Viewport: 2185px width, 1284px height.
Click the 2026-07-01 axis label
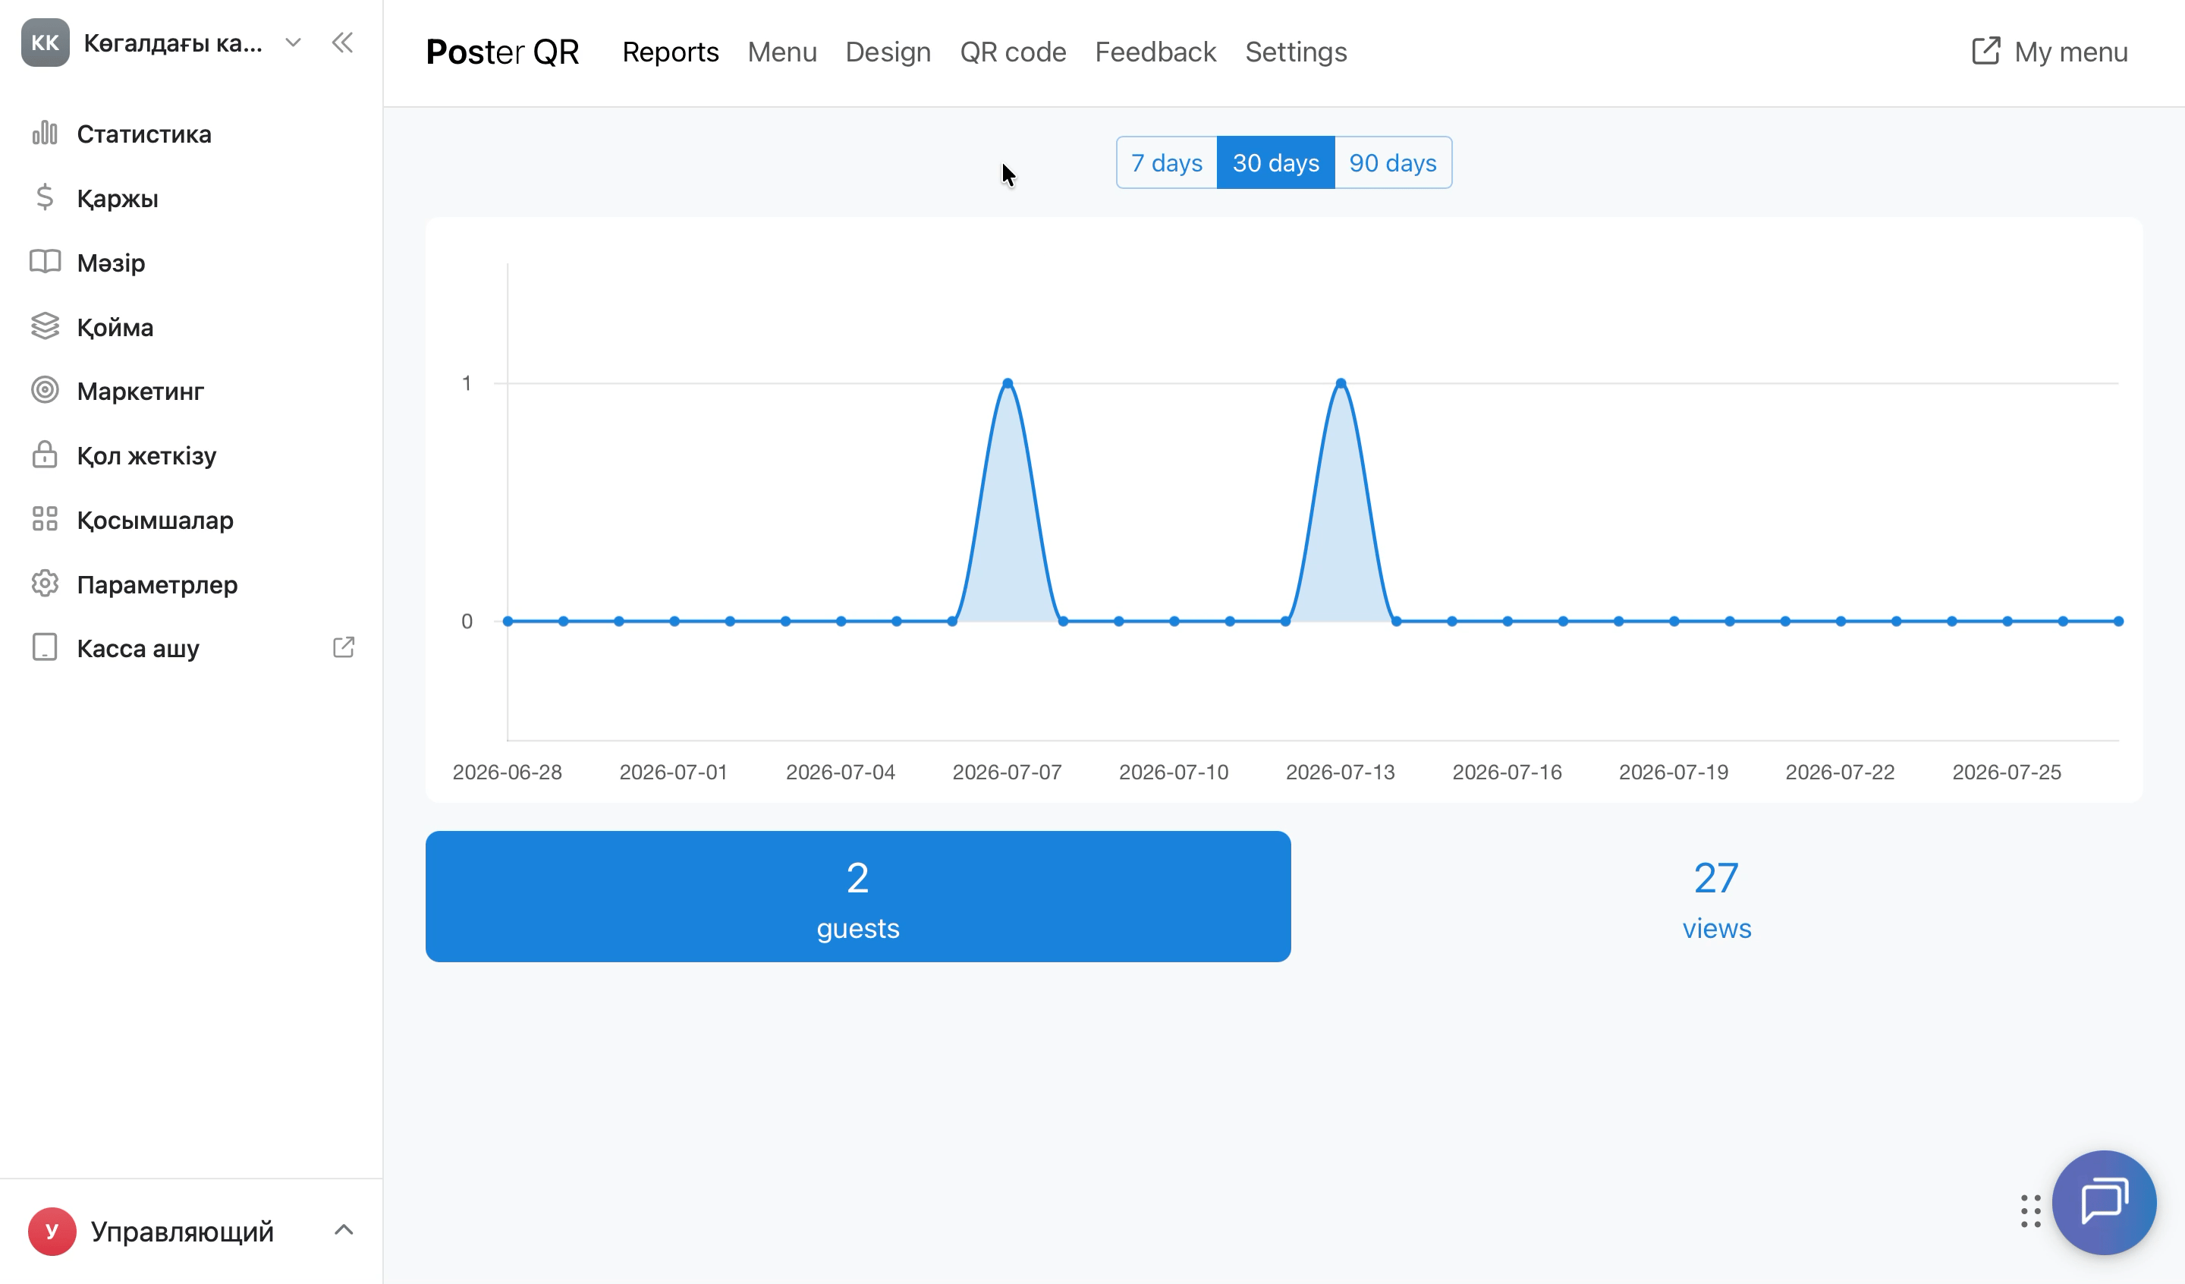click(x=674, y=771)
